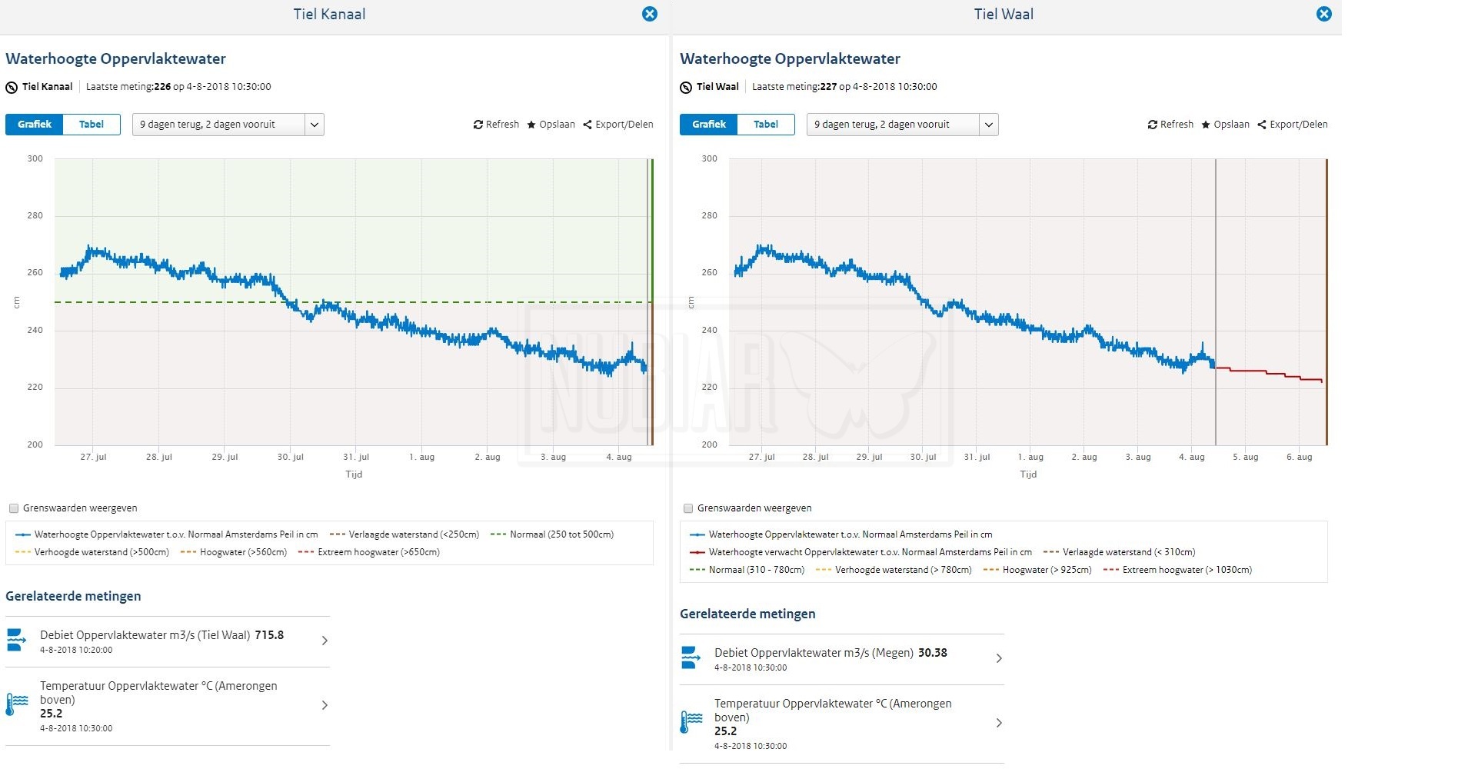Toggle blue Waterhoogte legend entry in Tiel Waal
This screenshot has width=1468, height=769.
pyautogui.click(x=841, y=534)
